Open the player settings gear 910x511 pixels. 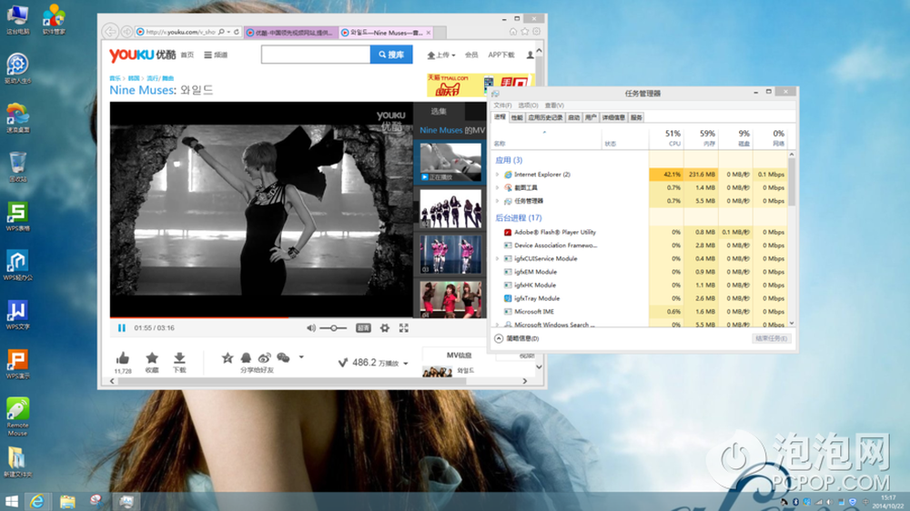click(x=385, y=328)
